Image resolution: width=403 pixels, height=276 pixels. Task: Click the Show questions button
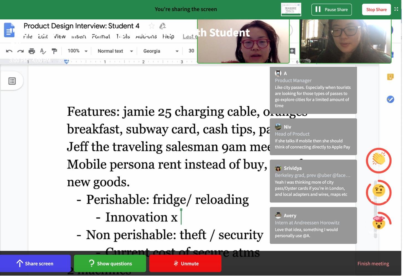tap(110, 263)
